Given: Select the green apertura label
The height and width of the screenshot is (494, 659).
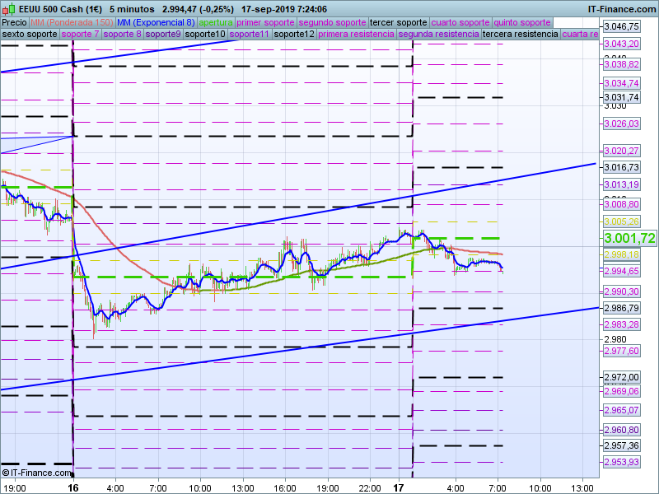Looking at the screenshot, I should (x=216, y=22).
